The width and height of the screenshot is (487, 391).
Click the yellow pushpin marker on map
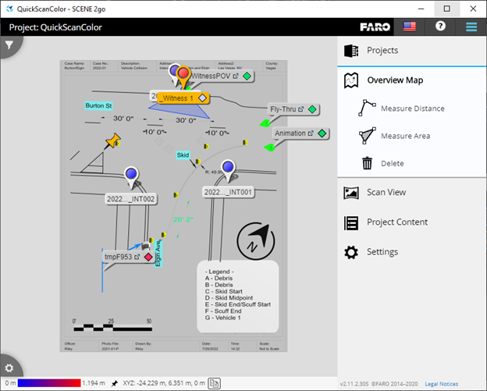[x=112, y=140]
